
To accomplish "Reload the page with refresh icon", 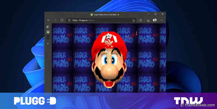I will coord(62,20).
